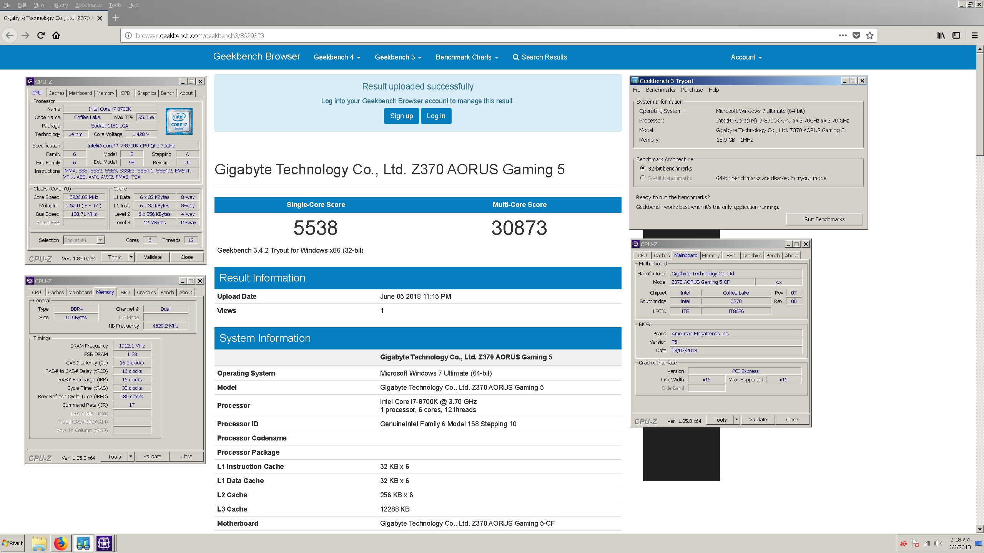
Task: Click Validate in the CPU tab window
Action: tap(153, 257)
